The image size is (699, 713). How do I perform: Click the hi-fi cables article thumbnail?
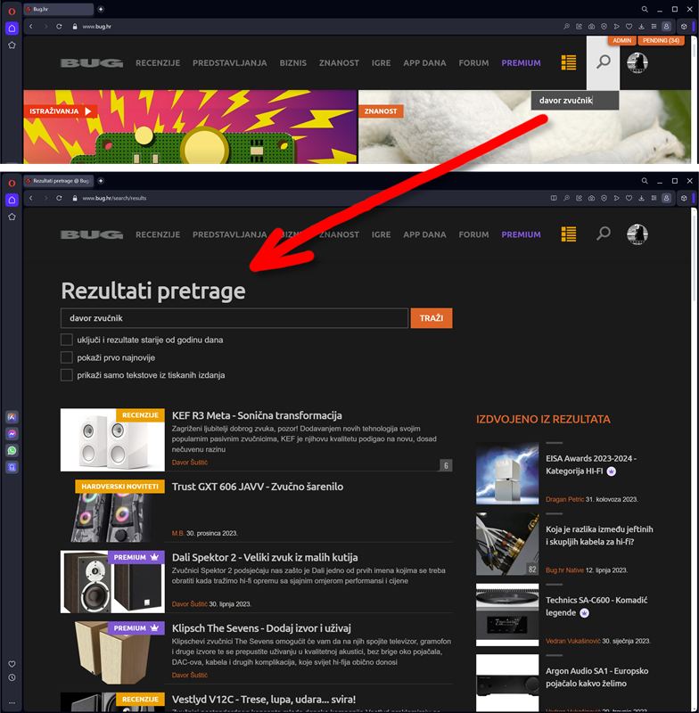(507, 544)
